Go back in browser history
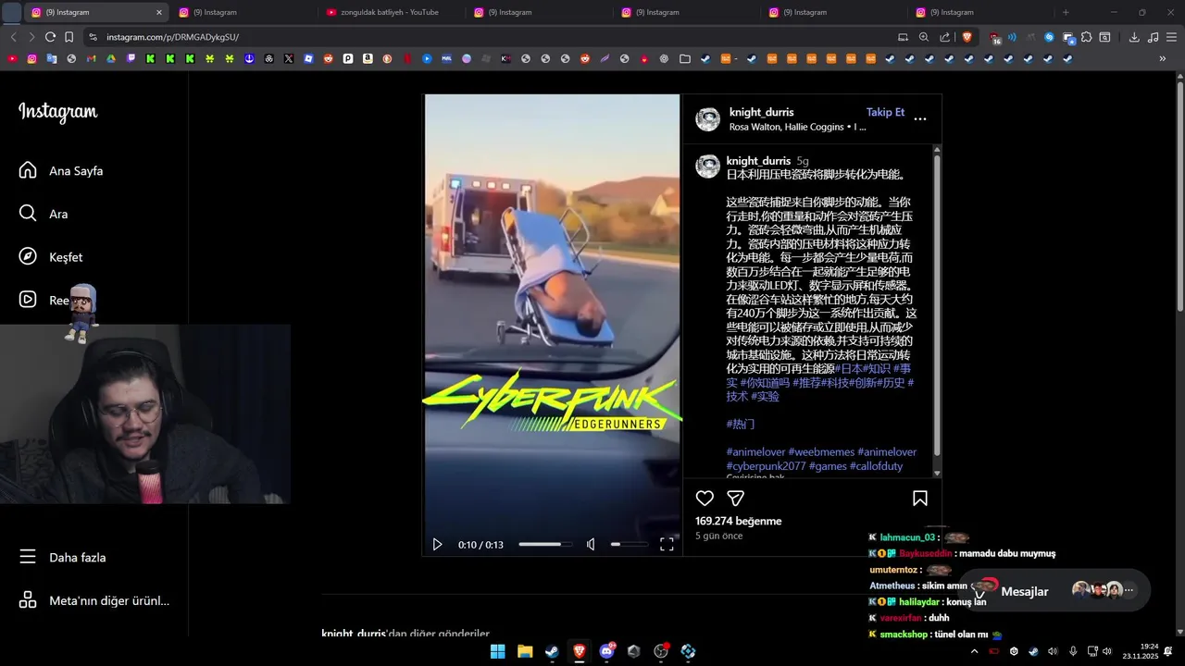1185x666 pixels. click(x=13, y=37)
